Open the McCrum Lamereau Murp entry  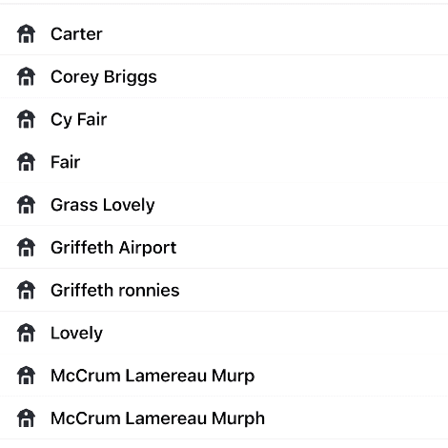click(224, 376)
